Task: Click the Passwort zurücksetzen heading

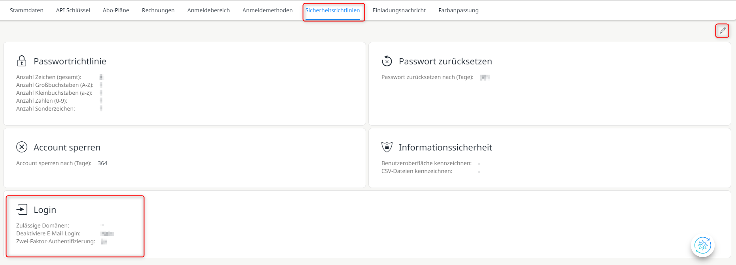Action: (445, 61)
